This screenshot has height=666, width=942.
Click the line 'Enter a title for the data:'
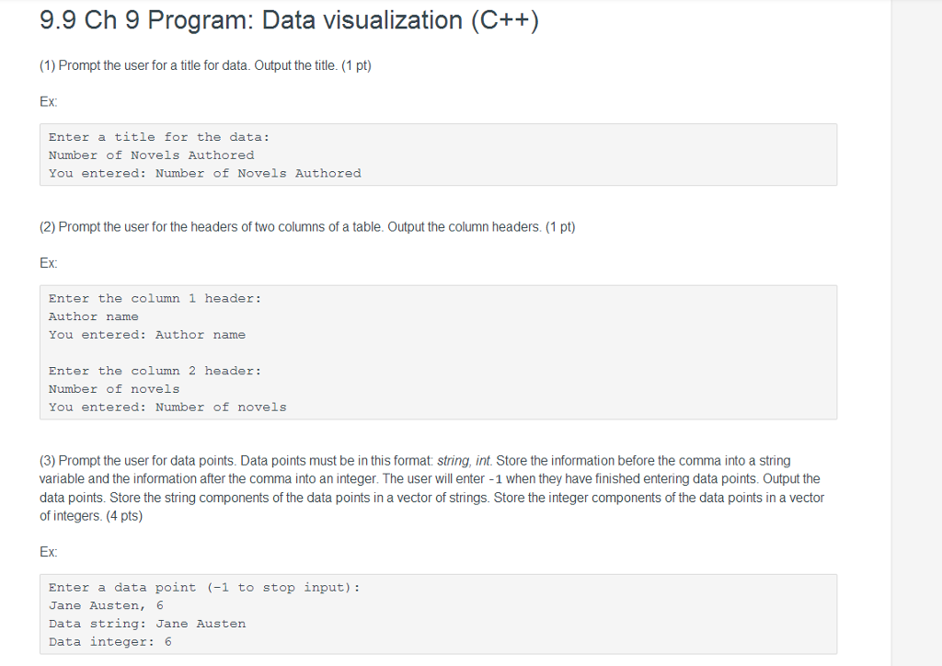coord(159,137)
